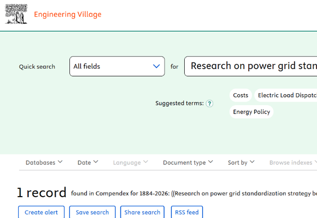Click the Create alert button
Screen dimensions: 317x218
41,212
